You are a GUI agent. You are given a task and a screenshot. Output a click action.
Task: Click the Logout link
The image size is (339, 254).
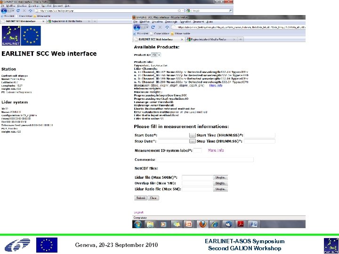[138, 212]
